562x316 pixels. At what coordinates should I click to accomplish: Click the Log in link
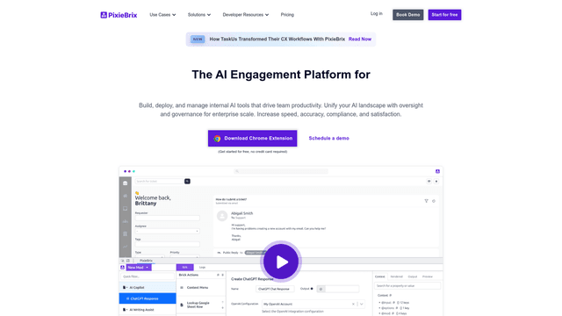[377, 14]
